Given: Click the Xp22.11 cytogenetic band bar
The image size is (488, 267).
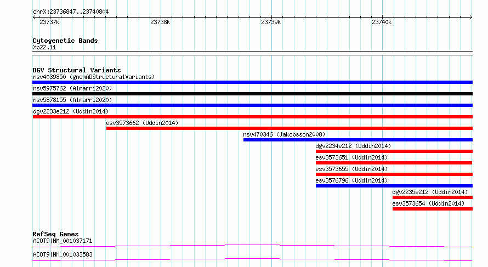Looking at the screenshot, I should (x=252, y=53).
